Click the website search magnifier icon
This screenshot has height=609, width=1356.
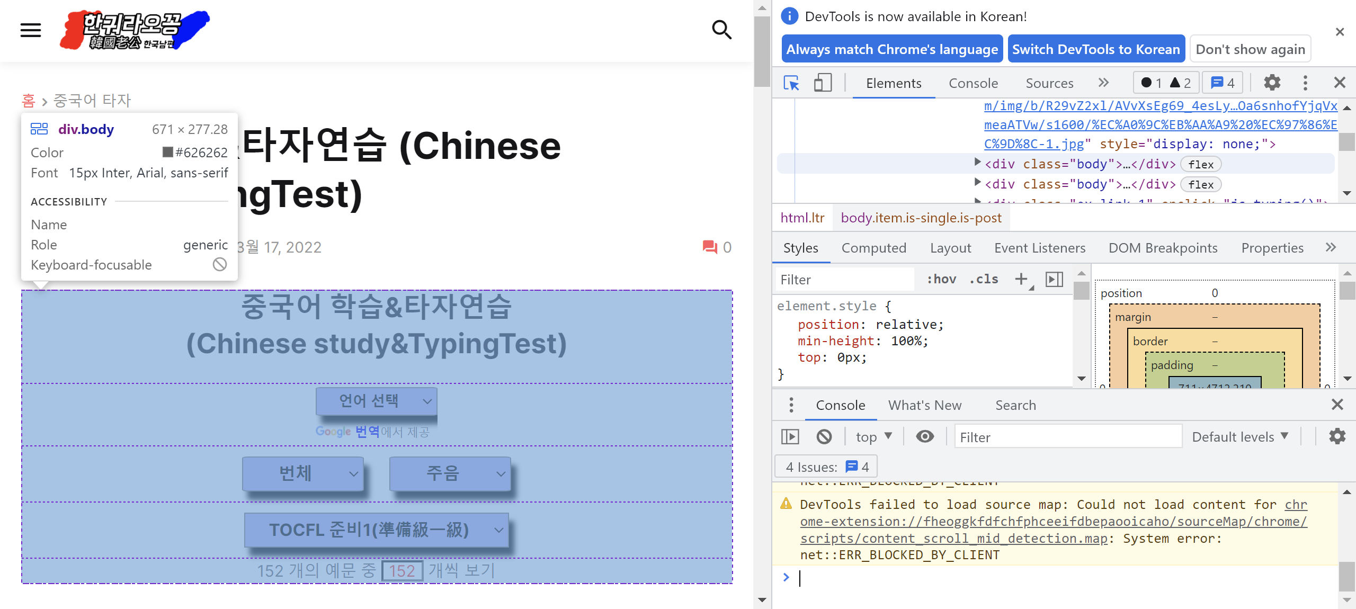pos(721,30)
